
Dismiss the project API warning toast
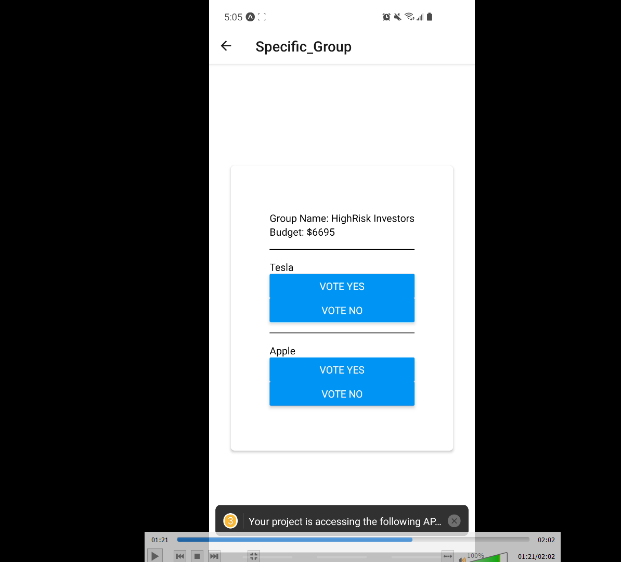[454, 521]
